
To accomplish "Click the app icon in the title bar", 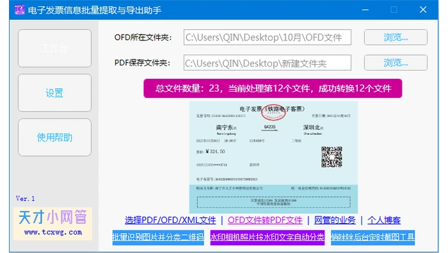I will coord(19,10).
